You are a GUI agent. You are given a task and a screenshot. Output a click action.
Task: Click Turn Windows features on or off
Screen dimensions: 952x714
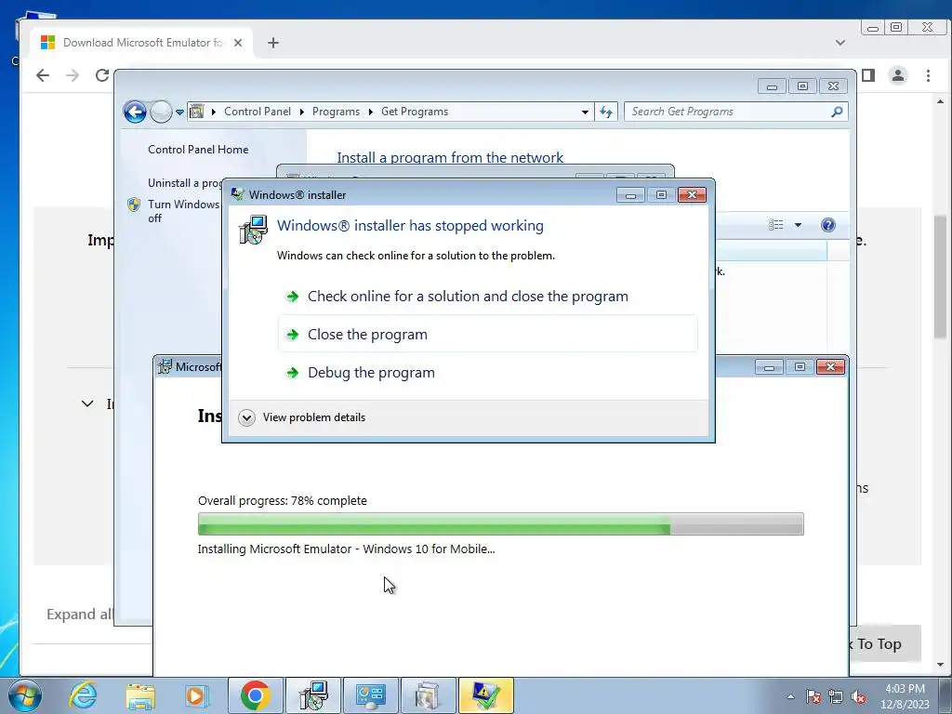pos(184,211)
